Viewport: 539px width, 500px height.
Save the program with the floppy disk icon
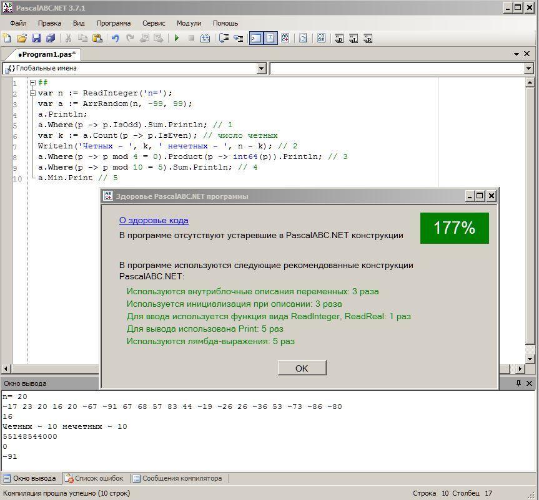pos(36,38)
